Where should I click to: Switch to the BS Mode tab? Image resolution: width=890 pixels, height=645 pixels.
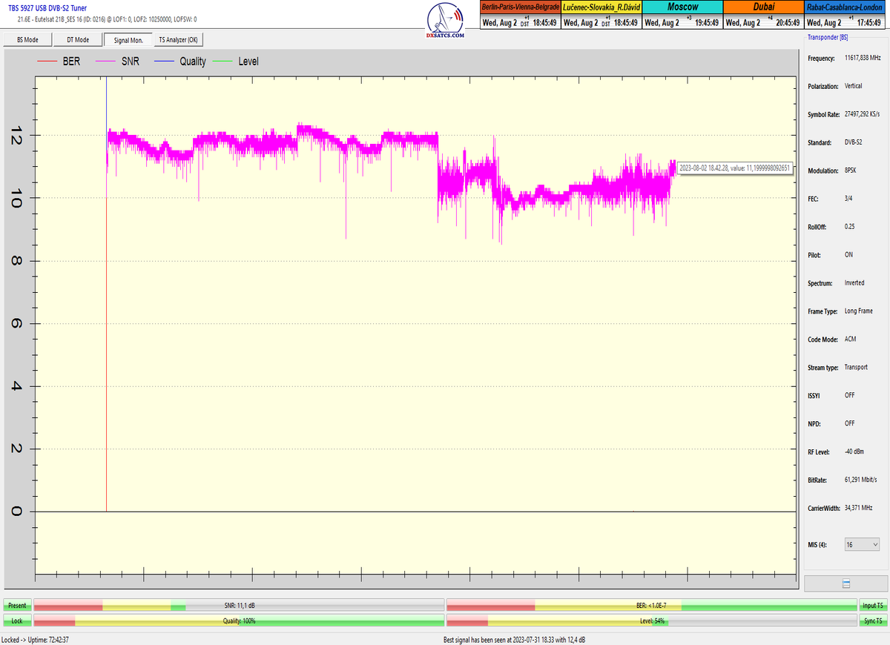(x=27, y=40)
